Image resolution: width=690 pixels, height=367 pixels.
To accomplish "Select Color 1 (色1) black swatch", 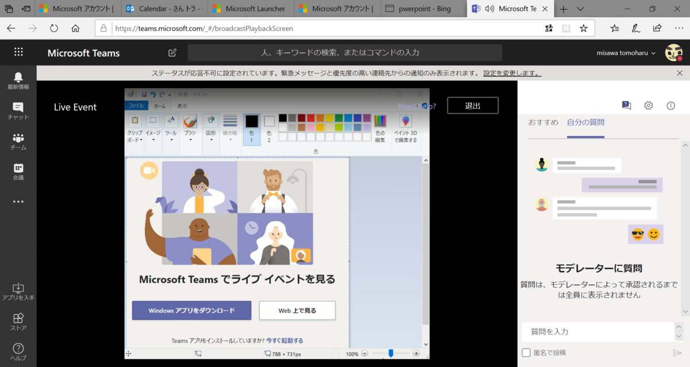I will pyautogui.click(x=252, y=128).
